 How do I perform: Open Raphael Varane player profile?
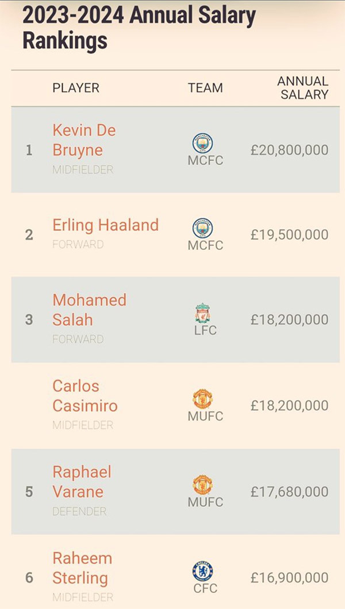coord(82,482)
